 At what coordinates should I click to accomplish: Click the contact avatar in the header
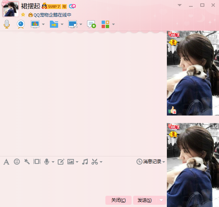[x=10, y=9]
